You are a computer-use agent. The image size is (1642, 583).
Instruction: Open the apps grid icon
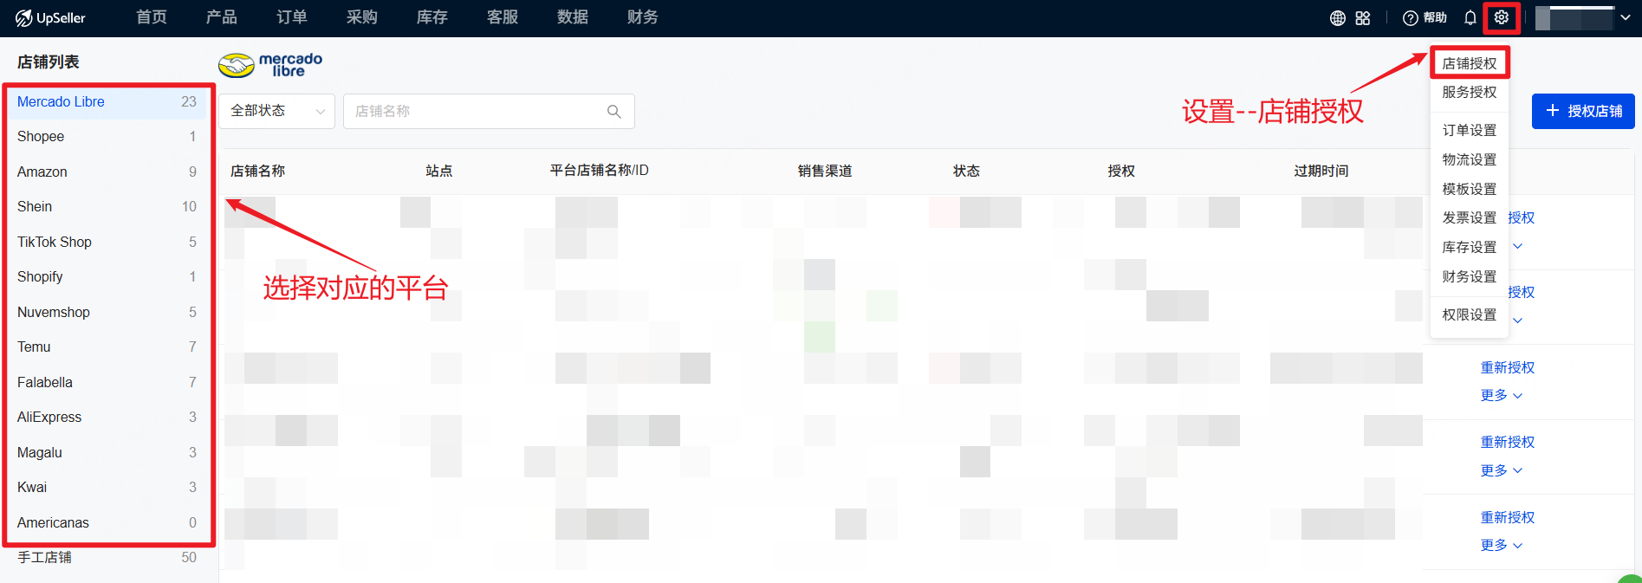pos(1363,18)
